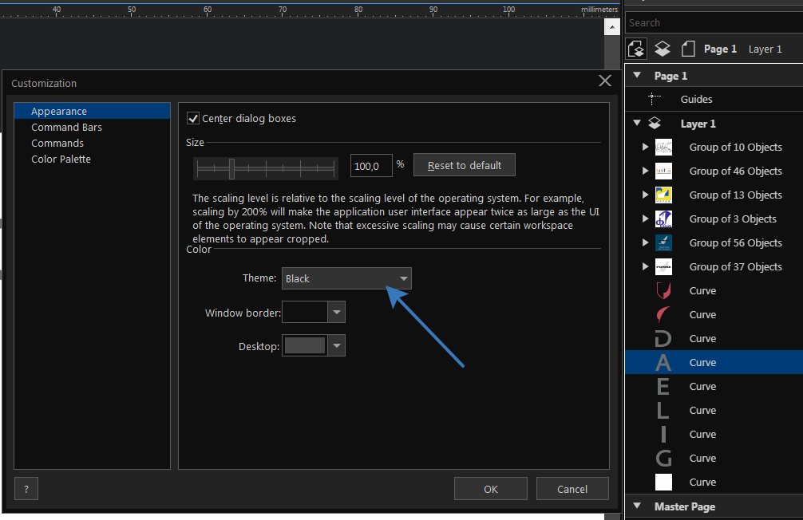Viewport: 803px width, 520px height.
Task: Select the letter E Curve thumbnail
Action: (663, 387)
